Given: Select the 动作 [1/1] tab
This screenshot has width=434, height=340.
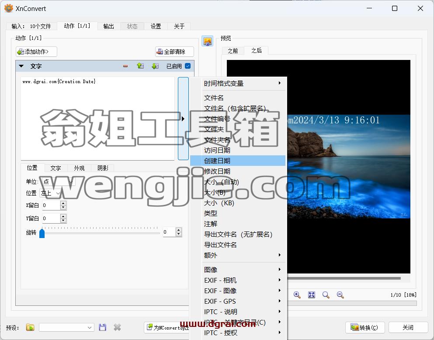Looking at the screenshot, I should [x=77, y=26].
